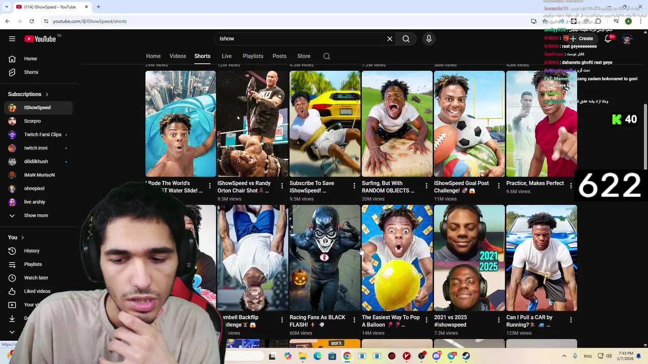Viewport: 648px width, 364px height.
Task: Search within the channel using the tab magnifier
Action: tap(327, 56)
